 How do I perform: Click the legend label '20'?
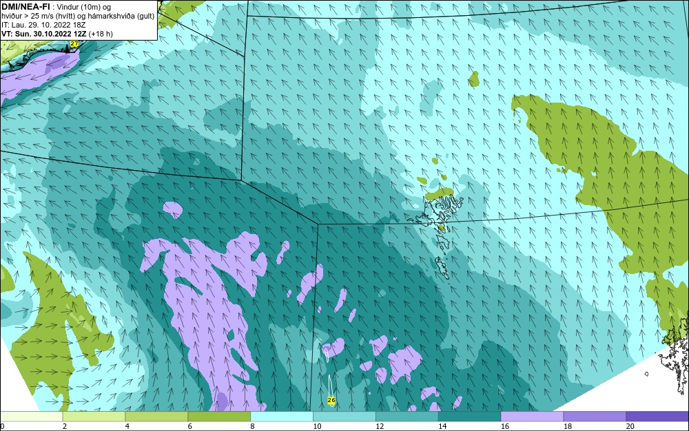click(630, 426)
